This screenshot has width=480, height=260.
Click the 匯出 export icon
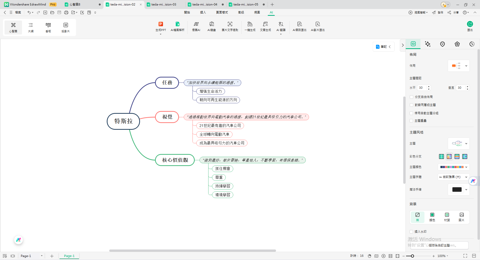(x=470, y=24)
